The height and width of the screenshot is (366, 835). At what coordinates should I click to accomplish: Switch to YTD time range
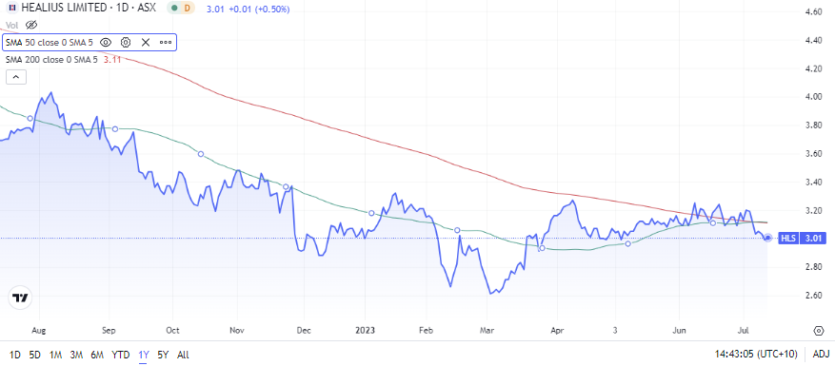coord(120,355)
